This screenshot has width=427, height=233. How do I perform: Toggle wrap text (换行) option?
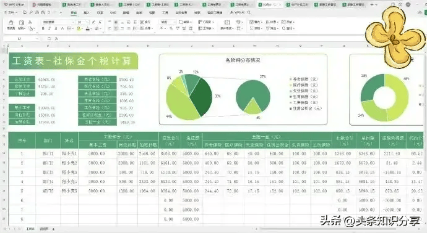coord(145,22)
